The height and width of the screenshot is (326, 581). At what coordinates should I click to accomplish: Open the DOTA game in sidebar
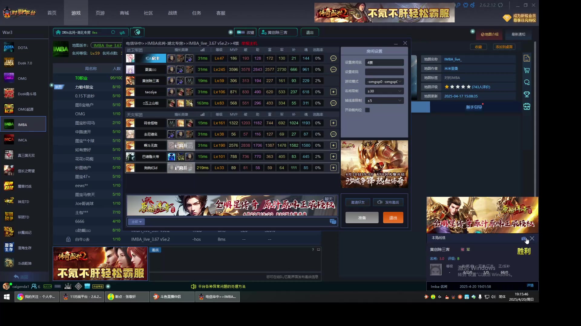point(23,48)
